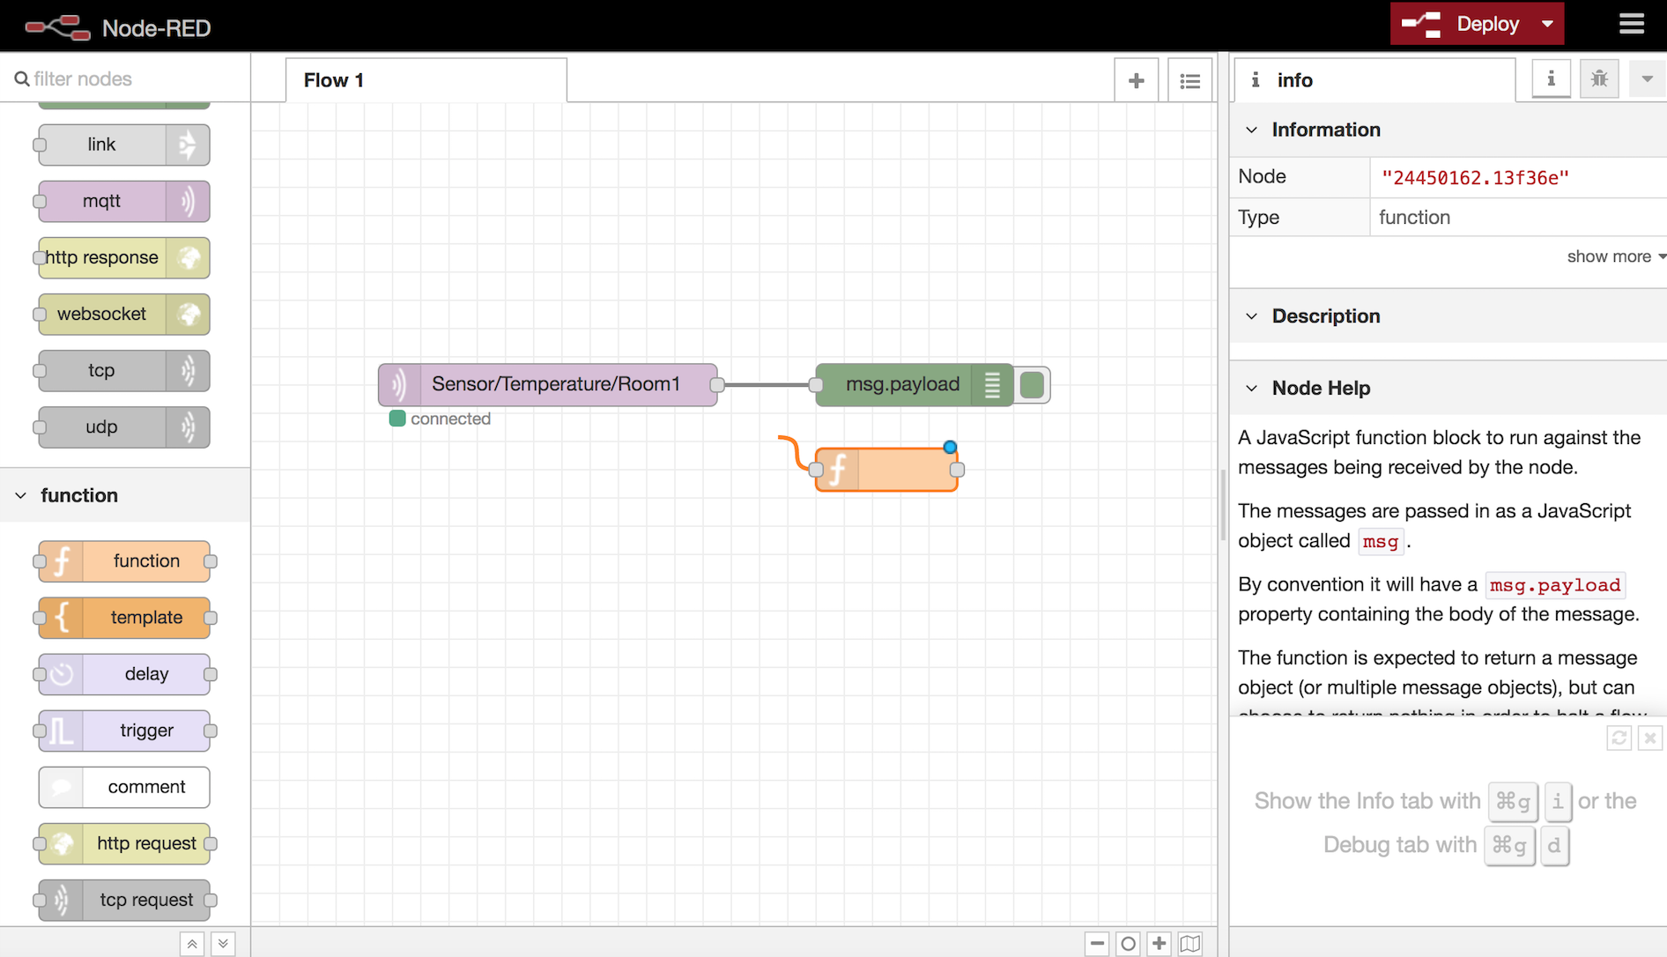The width and height of the screenshot is (1667, 957).
Task: Select the info sidebar tab
Action: [1374, 80]
